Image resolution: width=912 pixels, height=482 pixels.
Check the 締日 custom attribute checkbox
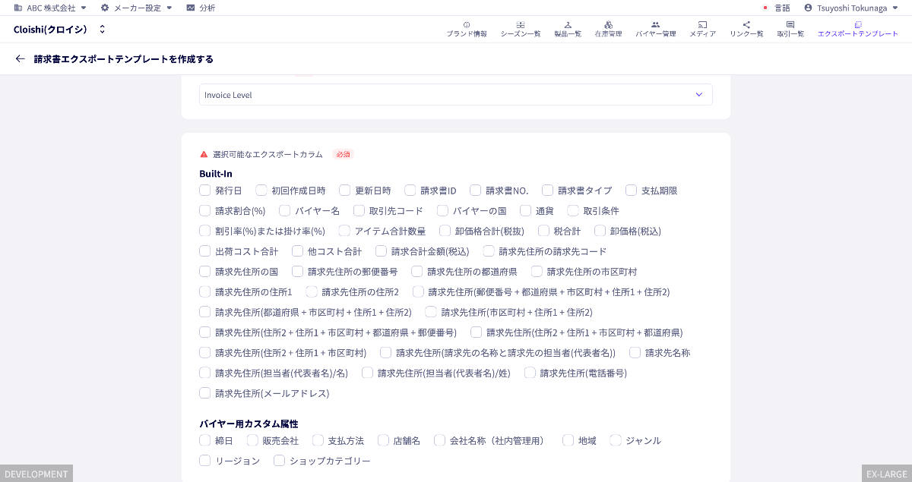[205, 440]
